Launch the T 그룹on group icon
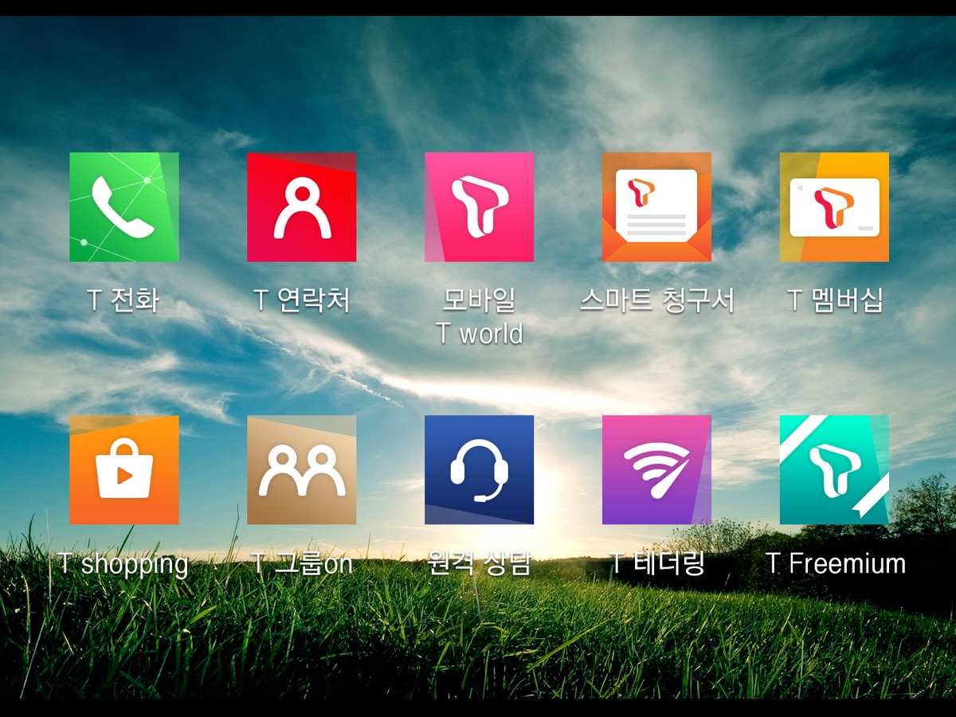The image size is (956, 717). tap(301, 470)
